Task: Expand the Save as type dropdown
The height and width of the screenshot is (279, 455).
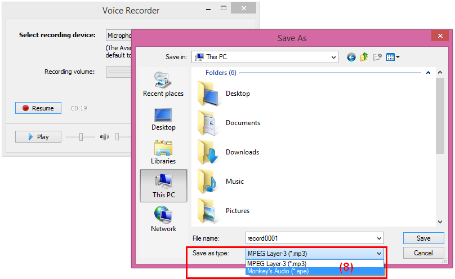Action: [379, 254]
